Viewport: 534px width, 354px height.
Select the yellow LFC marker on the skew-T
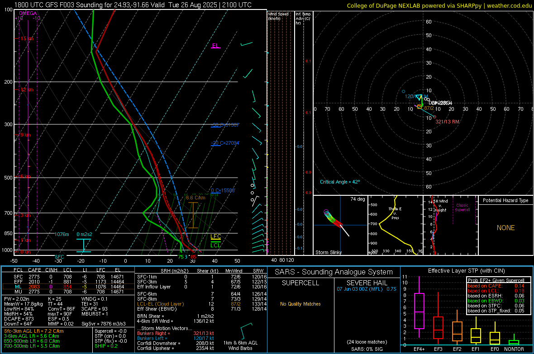click(215, 236)
